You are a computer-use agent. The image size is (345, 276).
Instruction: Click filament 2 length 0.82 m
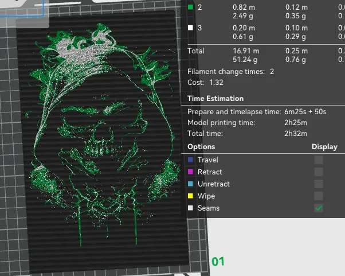click(244, 7)
